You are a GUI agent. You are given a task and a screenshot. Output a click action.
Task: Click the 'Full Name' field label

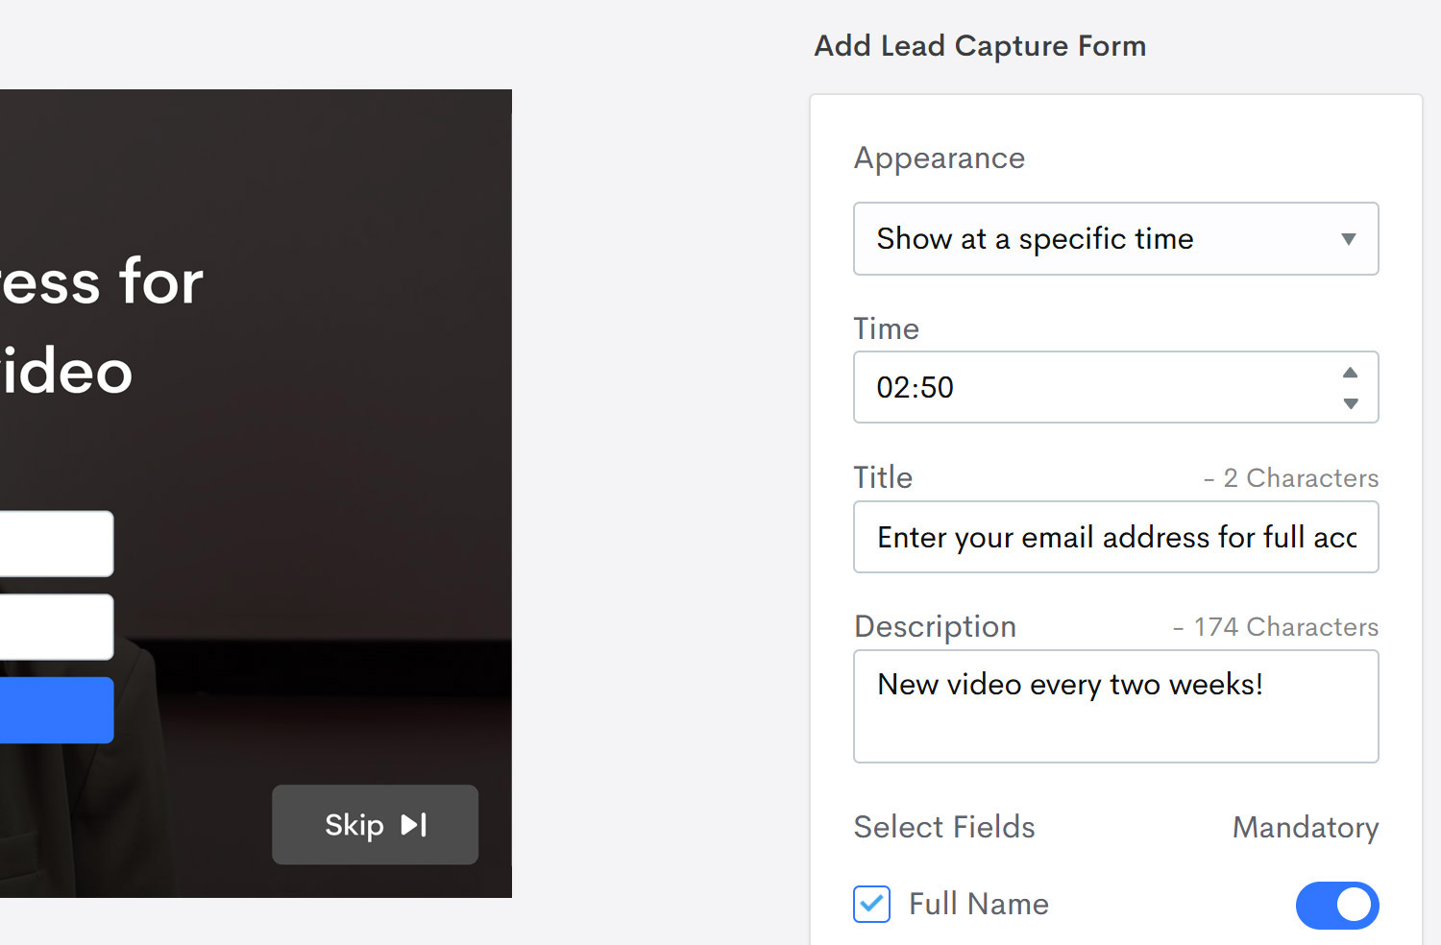(x=979, y=904)
